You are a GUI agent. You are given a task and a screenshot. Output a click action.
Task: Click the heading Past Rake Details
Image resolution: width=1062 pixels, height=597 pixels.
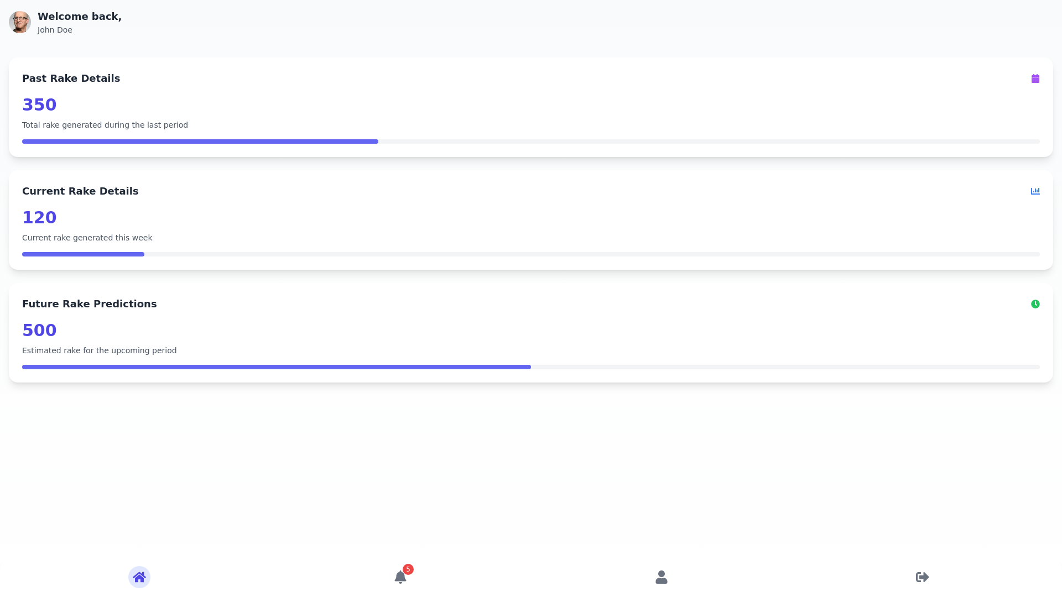click(71, 78)
